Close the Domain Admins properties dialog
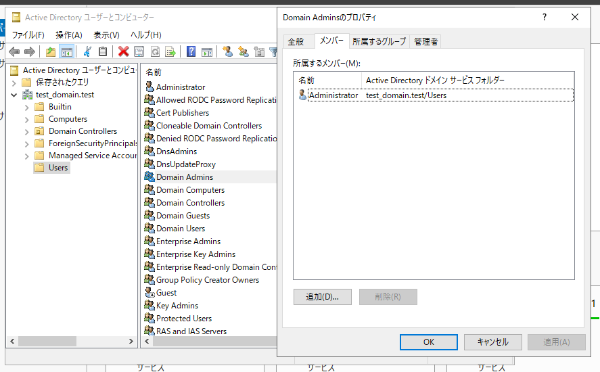600x372 pixels. pyautogui.click(x=574, y=17)
